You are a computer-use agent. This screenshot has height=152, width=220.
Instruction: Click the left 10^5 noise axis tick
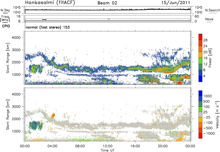pyautogui.click(x=17, y=8)
